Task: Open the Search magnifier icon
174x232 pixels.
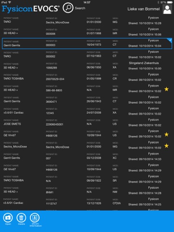Action: click(68, 8)
